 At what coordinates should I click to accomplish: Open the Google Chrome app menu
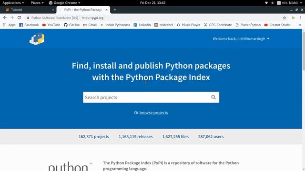click(x=64, y=3)
